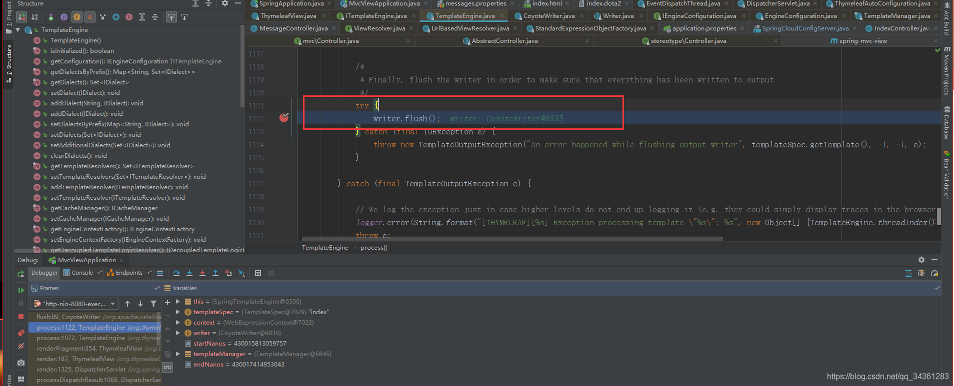Image resolution: width=954 pixels, height=386 pixels.
Task: Click Evaluate Expression calculator icon
Action: click(258, 273)
